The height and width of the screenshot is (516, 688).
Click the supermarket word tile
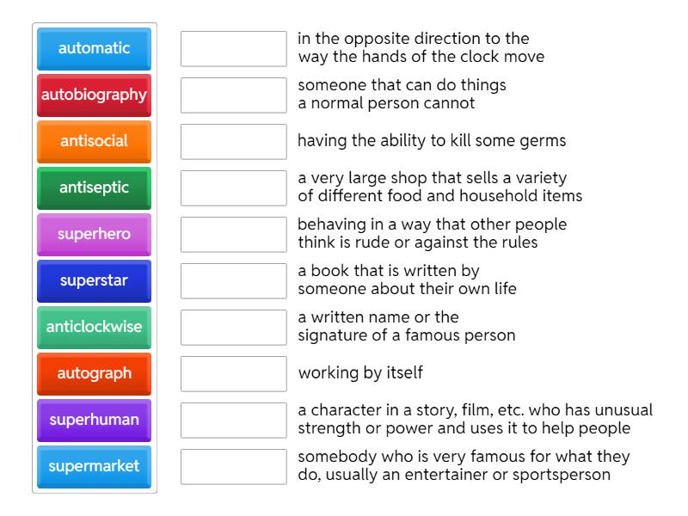[94, 467]
